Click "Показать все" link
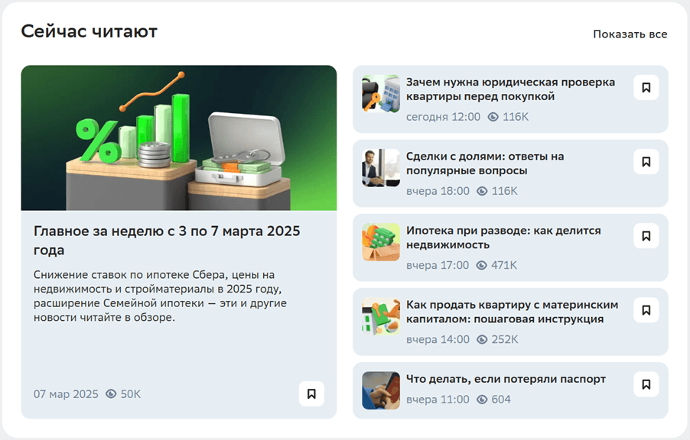This screenshot has height=440, width=690. tap(630, 34)
